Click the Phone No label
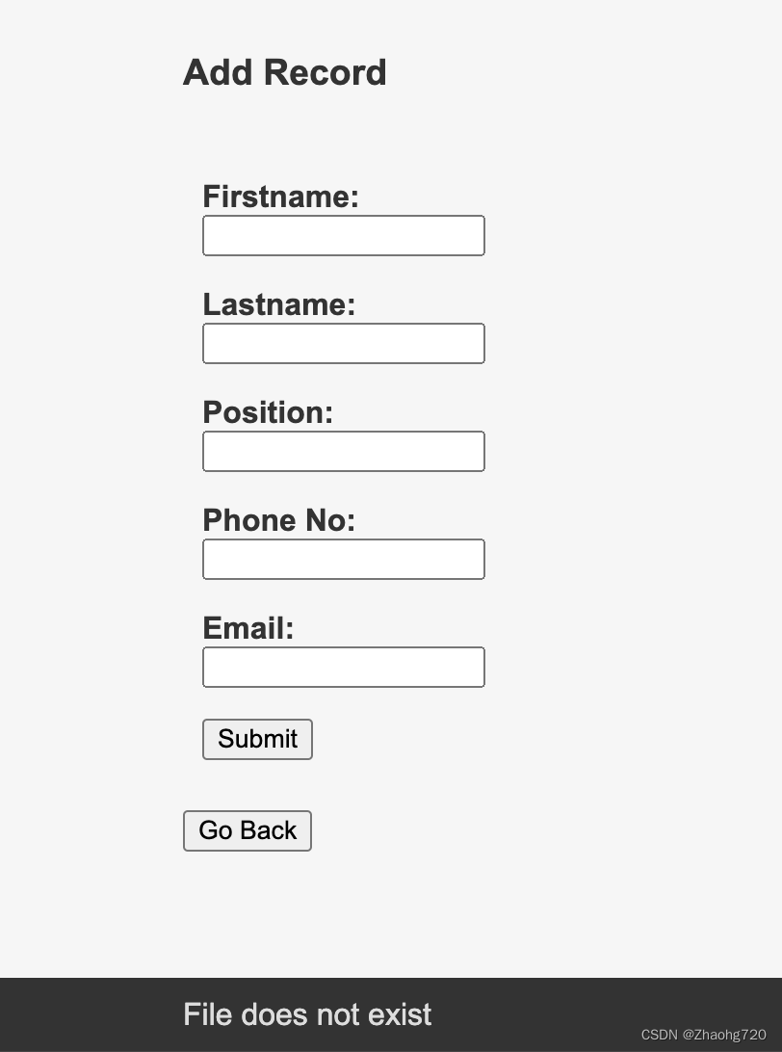The image size is (782, 1052). pyautogui.click(x=278, y=520)
